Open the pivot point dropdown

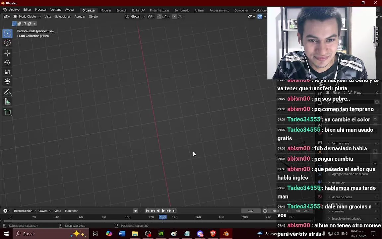[151, 17]
